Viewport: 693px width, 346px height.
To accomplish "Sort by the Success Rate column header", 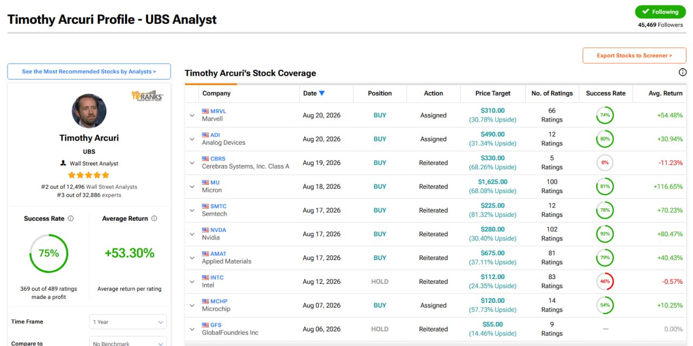I will pos(605,93).
